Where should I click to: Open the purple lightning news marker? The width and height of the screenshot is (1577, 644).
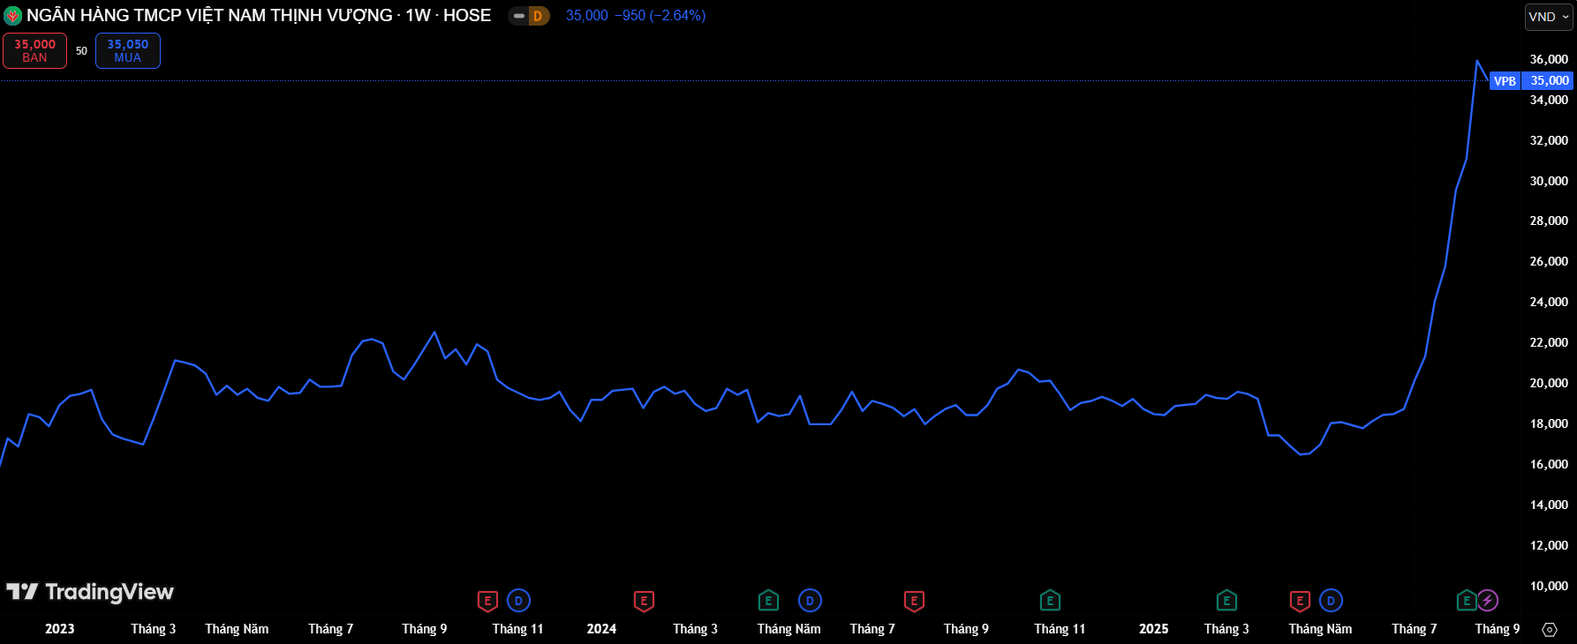pyautogui.click(x=1488, y=601)
